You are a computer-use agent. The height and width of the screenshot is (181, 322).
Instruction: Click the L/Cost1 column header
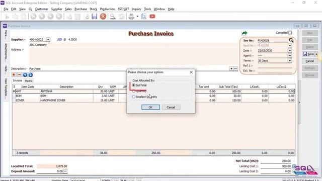(255, 87)
